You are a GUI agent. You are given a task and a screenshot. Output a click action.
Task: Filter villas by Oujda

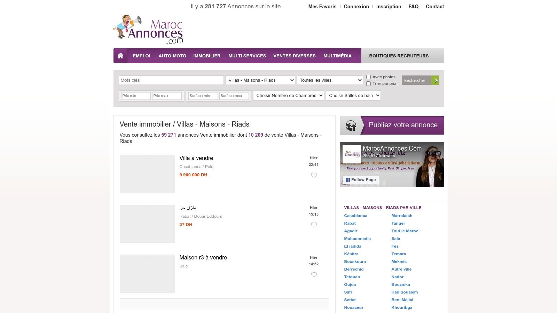[x=350, y=284]
